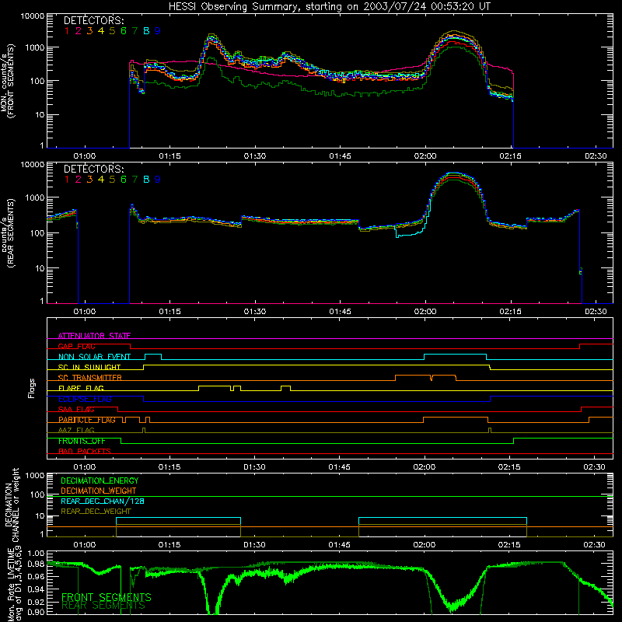Screen dimensions: 622x622
Task: Click detector 8 in the front segments legend
Action: pos(146,31)
